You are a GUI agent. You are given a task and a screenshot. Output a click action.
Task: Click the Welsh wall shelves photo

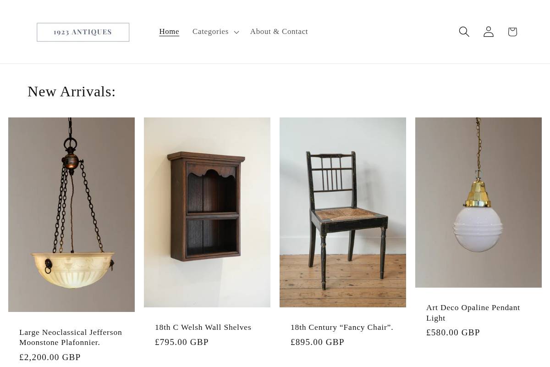207,212
